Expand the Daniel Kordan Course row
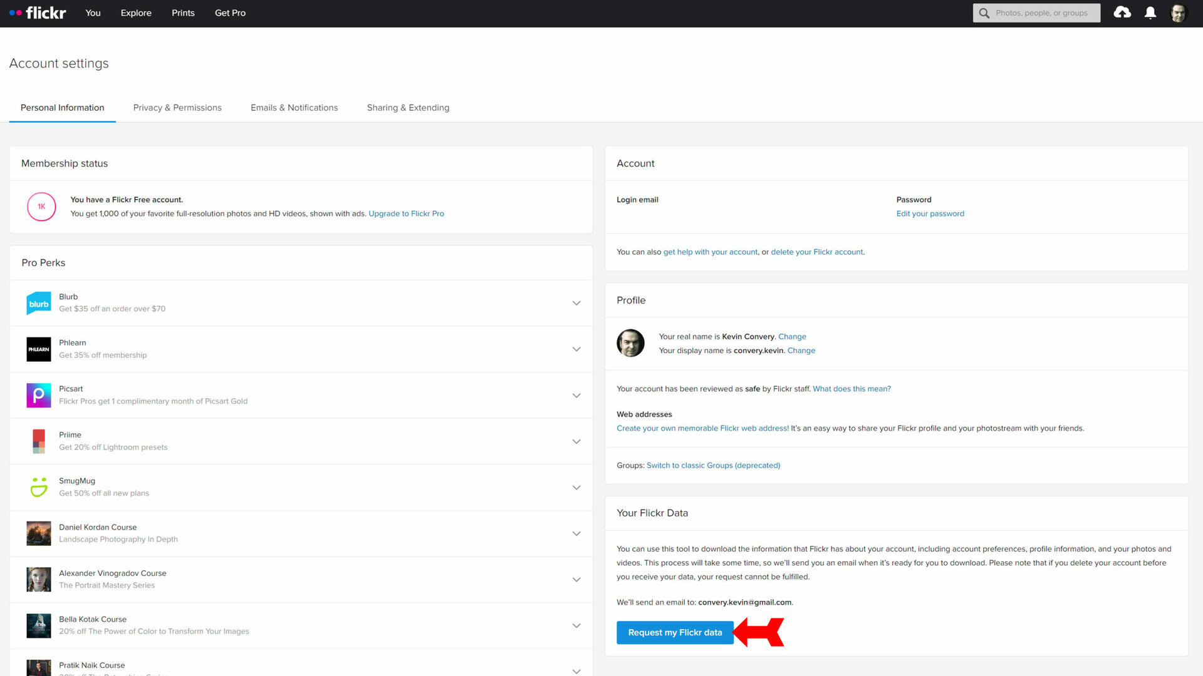Image resolution: width=1203 pixels, height=676 pixels. click(x=576, y=534)
